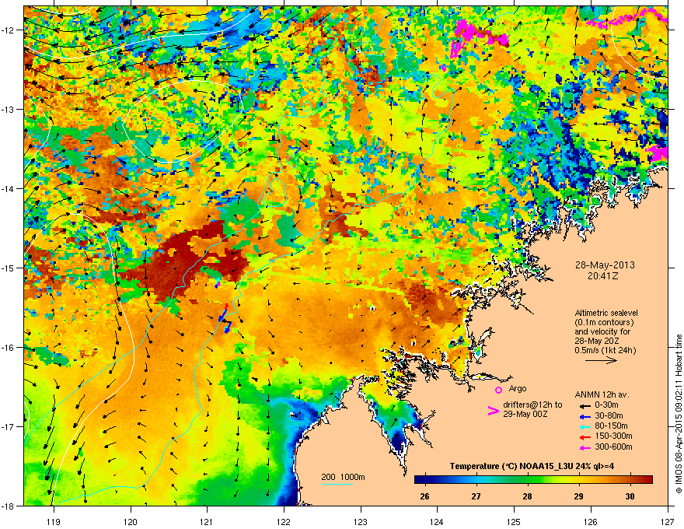The image size is (684, 529).
Task: Click the 'Altimetric sealevel' caption line
Action: (x=606, y=313)
